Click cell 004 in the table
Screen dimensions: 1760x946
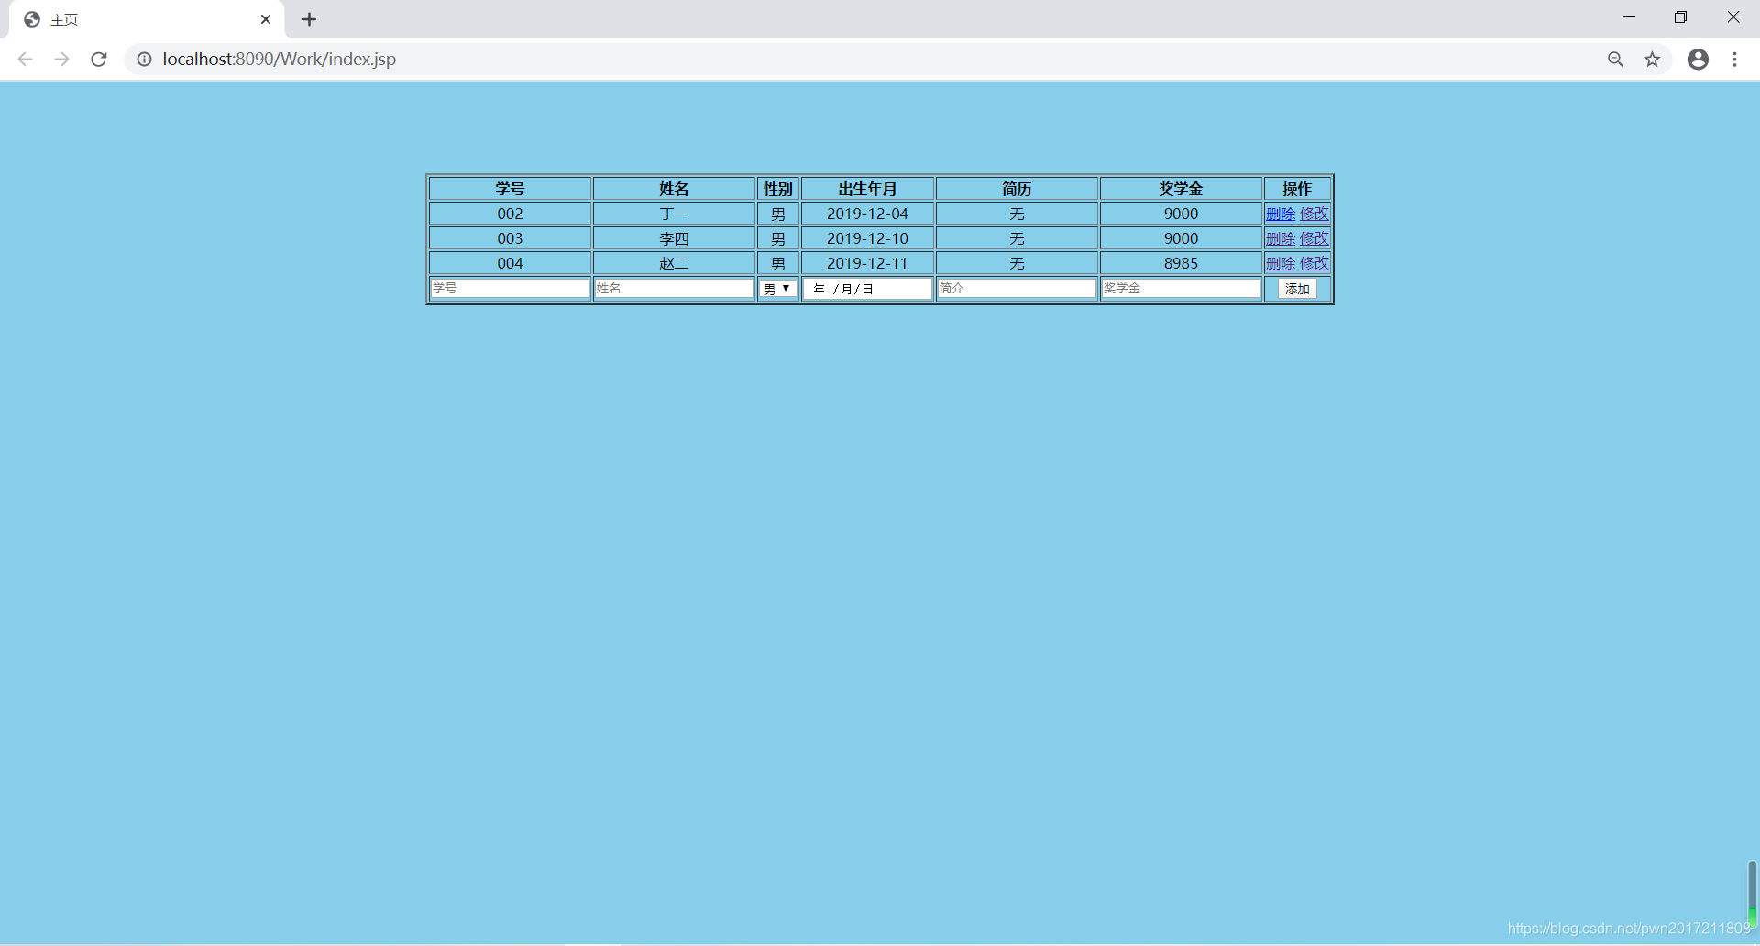[x=510, y=263]
